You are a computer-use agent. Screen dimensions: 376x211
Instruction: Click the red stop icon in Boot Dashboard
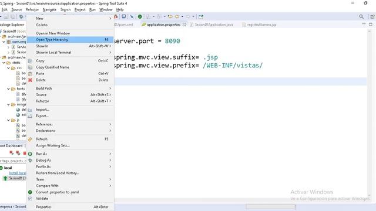click(25, 153)
